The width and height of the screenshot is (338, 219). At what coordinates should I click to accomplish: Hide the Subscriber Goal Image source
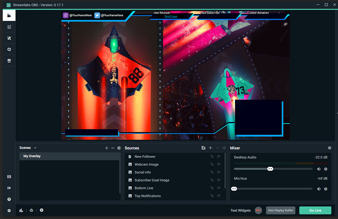(219, 180)
